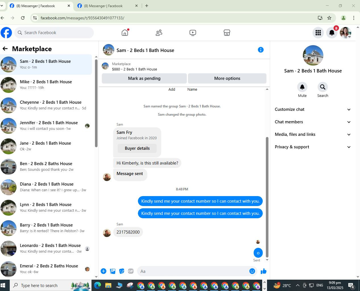This screenshot has height=291, width=360.
Task: Click Sam's group photo in right panel
Action: click(313, 55)
